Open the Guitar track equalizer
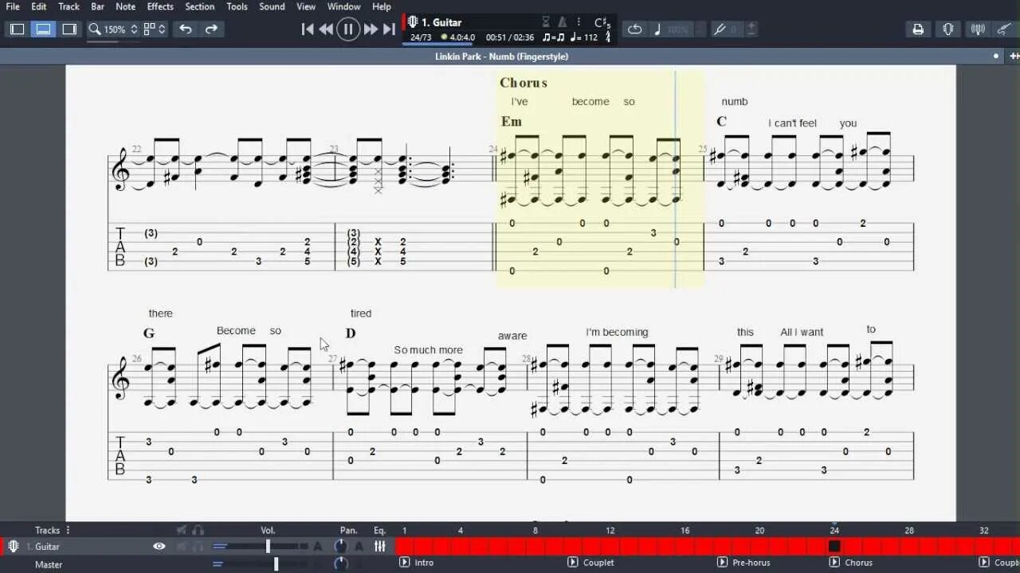This screenshot has width=1020, height=573. click(380, 547)
